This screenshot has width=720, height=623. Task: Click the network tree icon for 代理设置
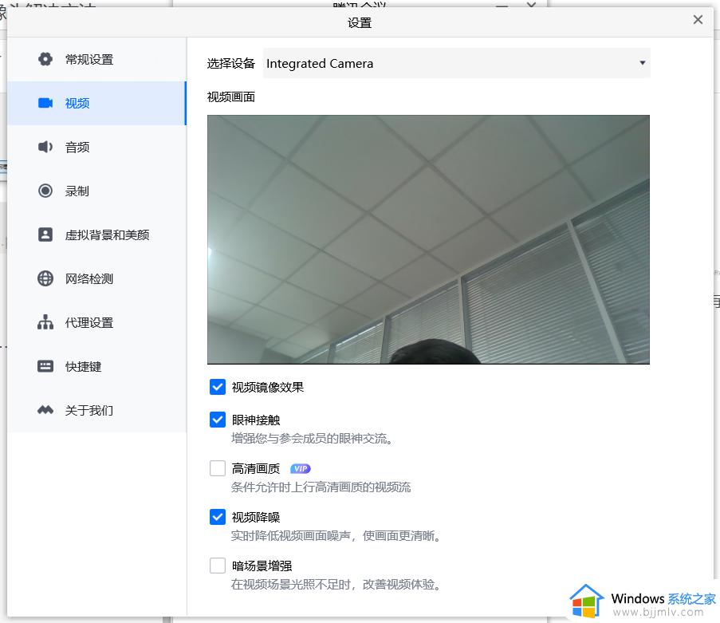pyautogui.click(x=45, y=322)
